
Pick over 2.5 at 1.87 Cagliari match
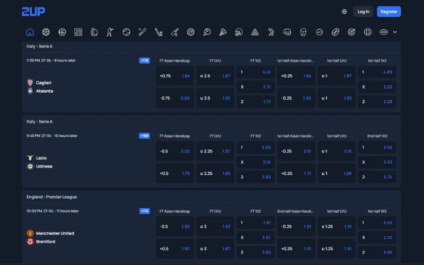215,76
